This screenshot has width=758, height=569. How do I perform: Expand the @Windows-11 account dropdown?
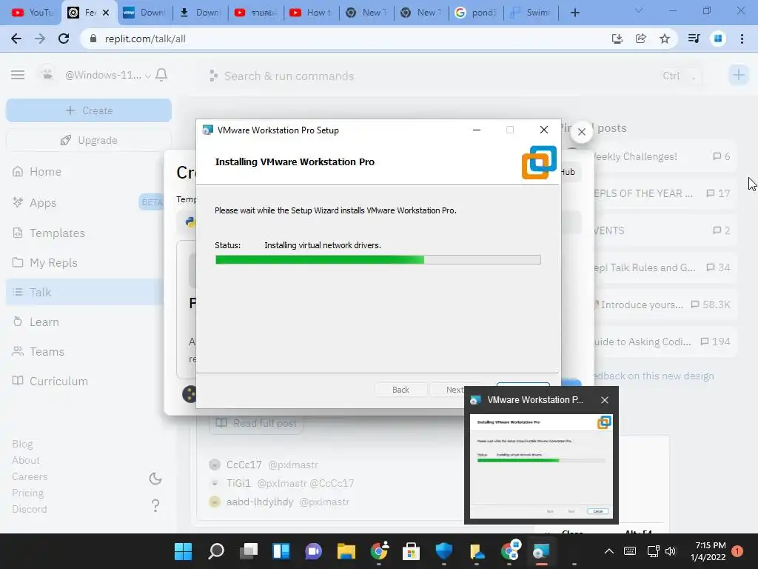[x=148, y=76]
